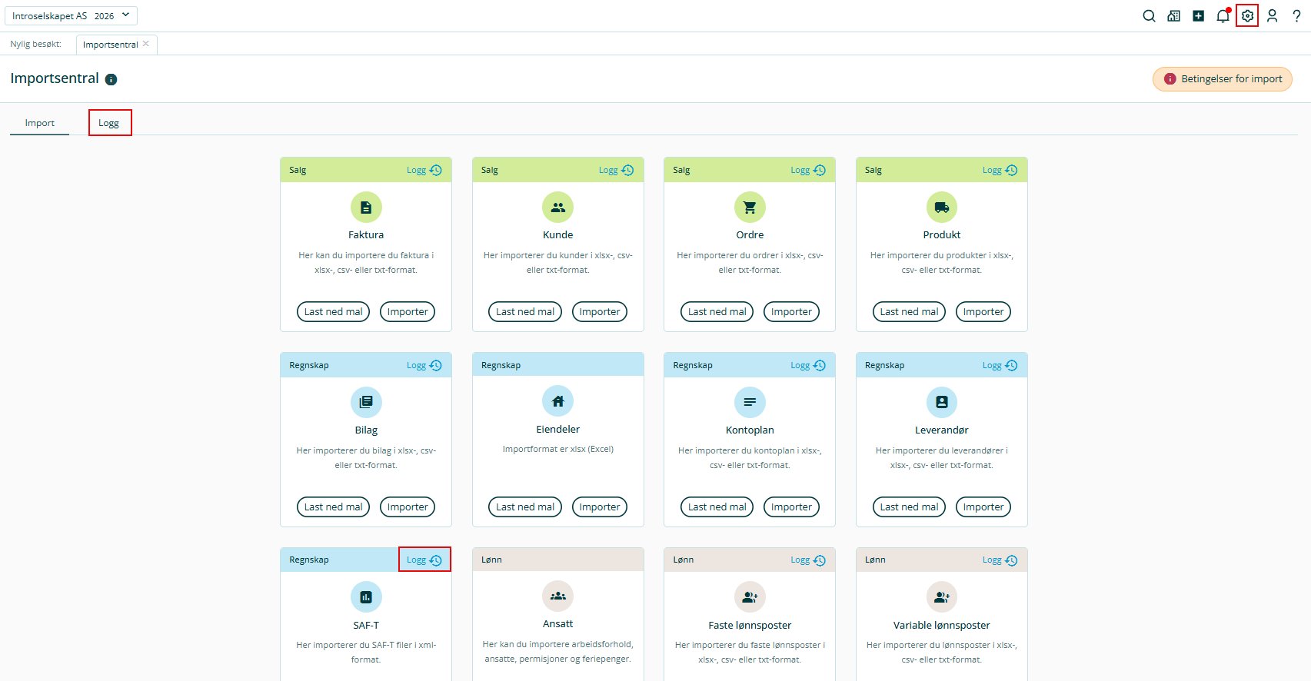Download template for Kunde
Screen dimensions: 1311x681
pos(525,312)
